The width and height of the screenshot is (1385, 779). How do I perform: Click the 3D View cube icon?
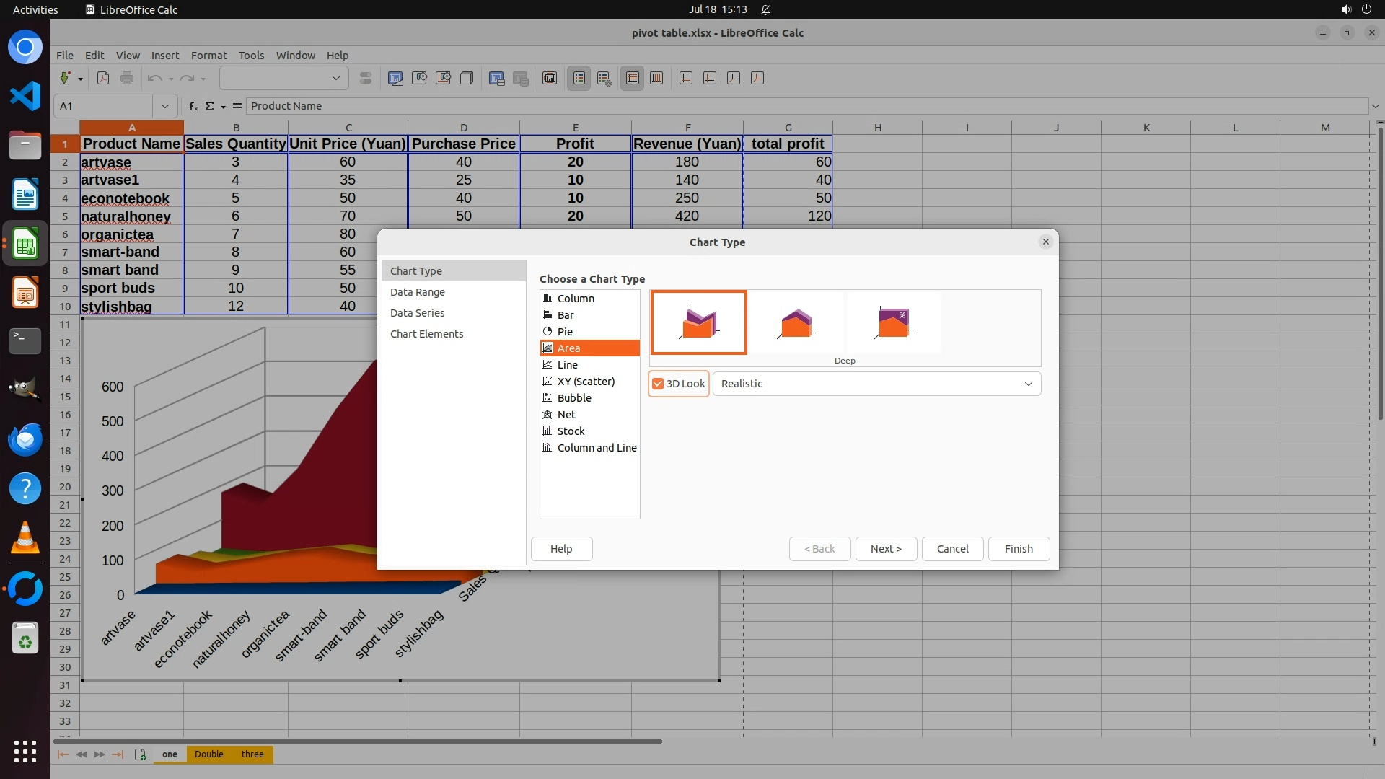pos(467,78)
